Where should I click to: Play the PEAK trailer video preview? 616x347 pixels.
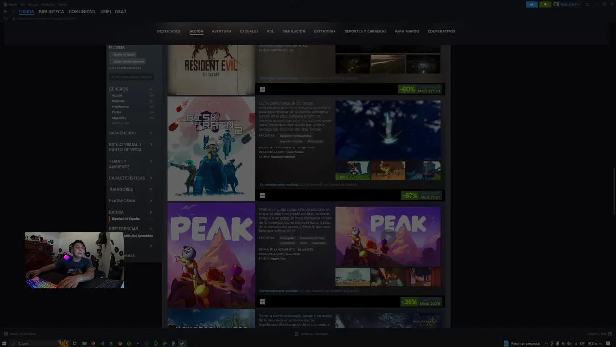click(388, 237)
